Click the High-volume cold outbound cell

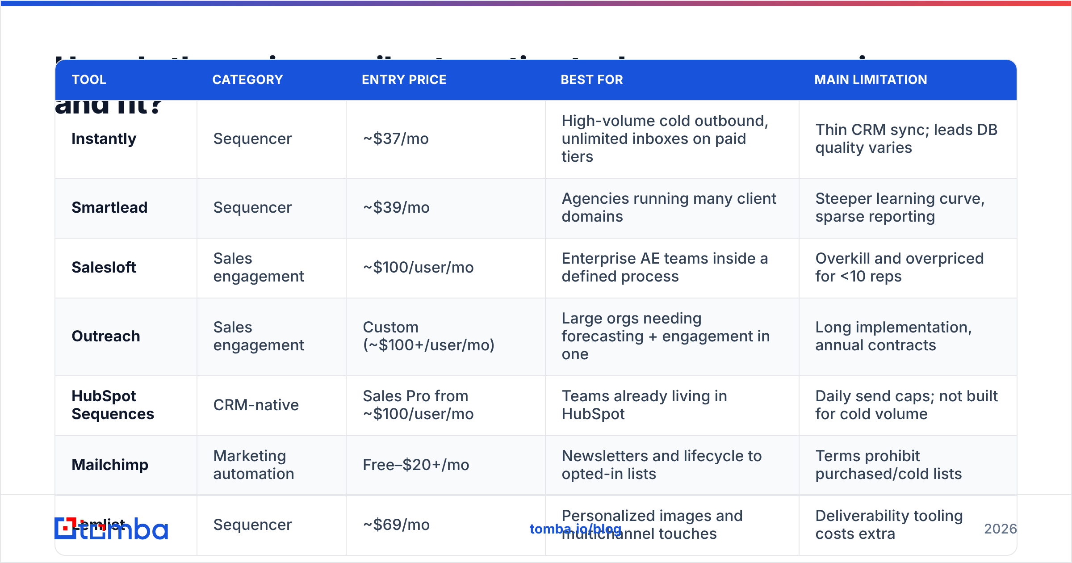[672, 139]
